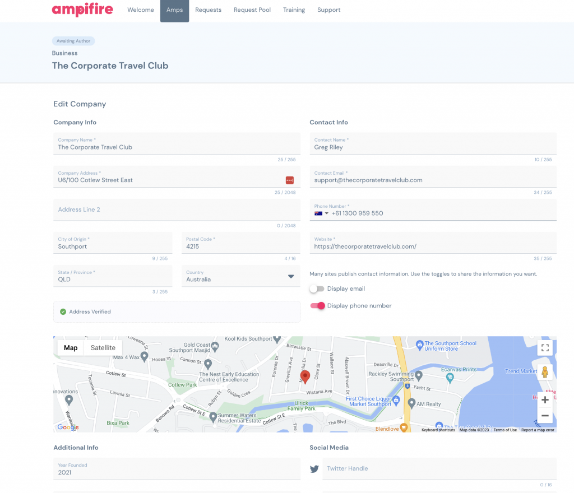This screenshot has height=493, width=574.
Task: Click Gold Coast Southport Masjid marker
Action: [x=215, y=346]
